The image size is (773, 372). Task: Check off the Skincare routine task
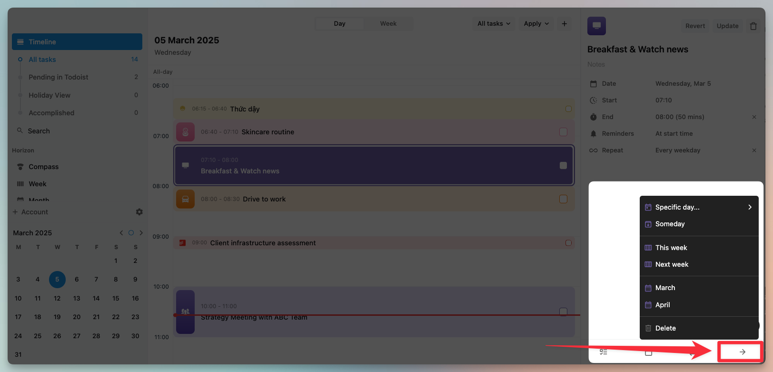pyautogui.click(x=563, y=132)
